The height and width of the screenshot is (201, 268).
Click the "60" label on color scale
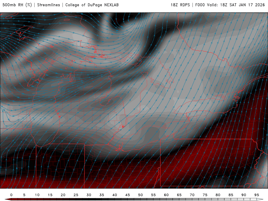(x=166, y=195)
